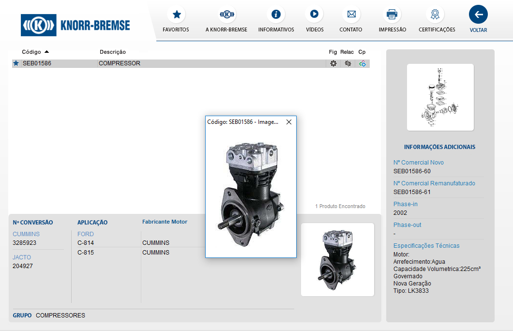Close the SEB01586 image popup
The image size is (513, 331).
pyautogui.click(x=289, y=122)
